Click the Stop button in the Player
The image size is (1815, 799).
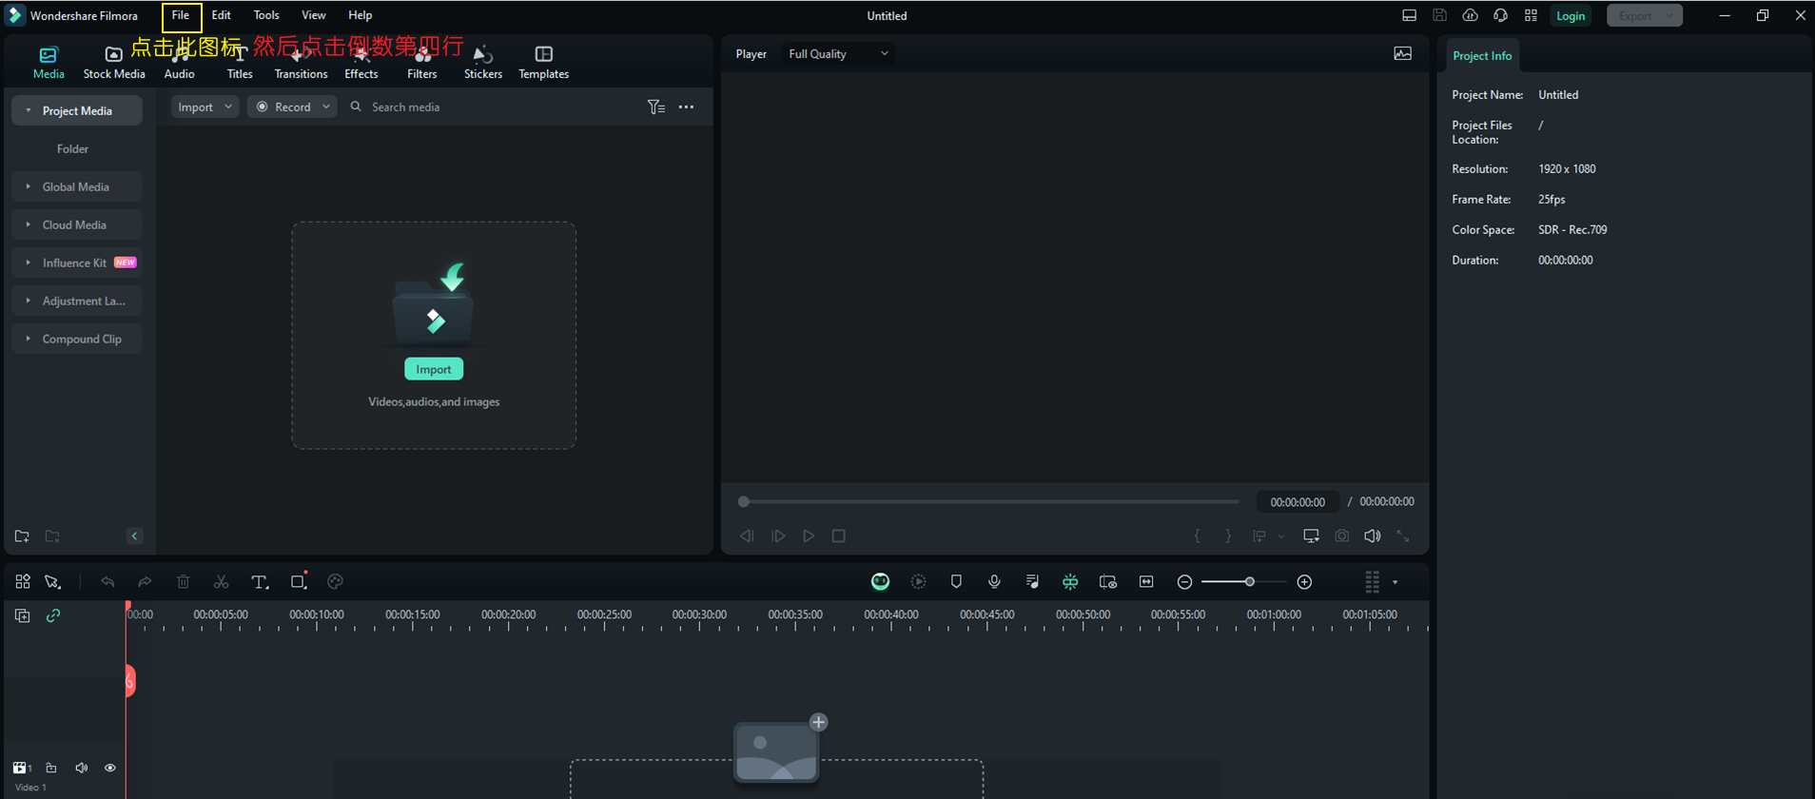839,536
